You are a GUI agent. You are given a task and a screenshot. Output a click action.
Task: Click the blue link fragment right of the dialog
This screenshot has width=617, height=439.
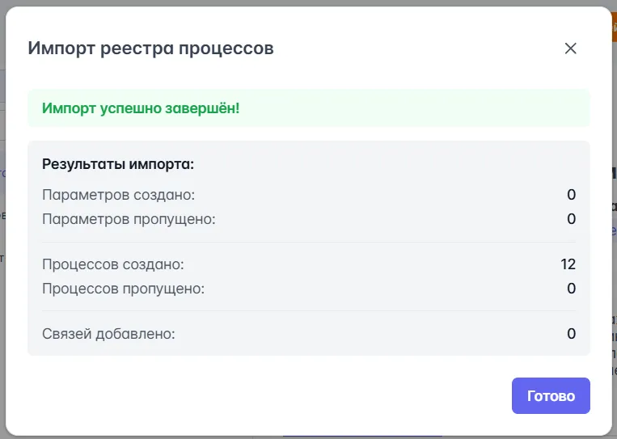(614, 230)
